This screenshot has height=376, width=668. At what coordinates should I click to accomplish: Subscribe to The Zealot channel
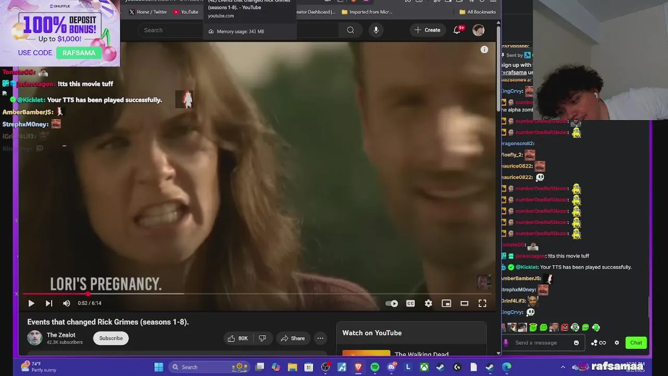click(x=111, y=338)
